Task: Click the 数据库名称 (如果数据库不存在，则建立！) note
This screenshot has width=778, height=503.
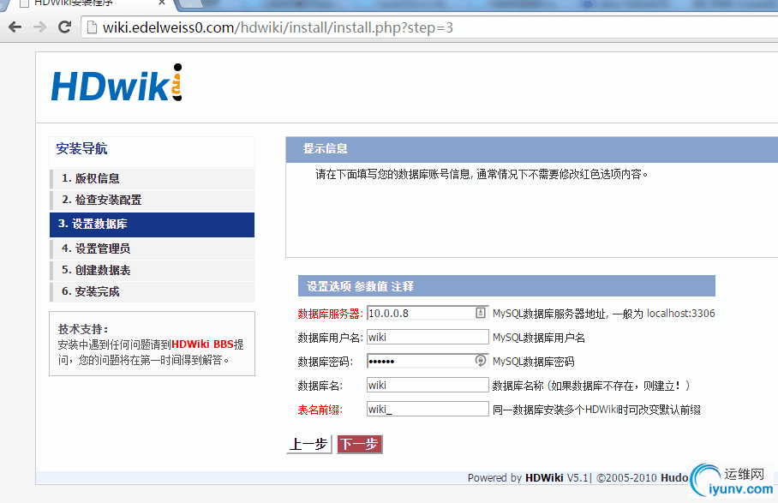Action: [591, 386]
